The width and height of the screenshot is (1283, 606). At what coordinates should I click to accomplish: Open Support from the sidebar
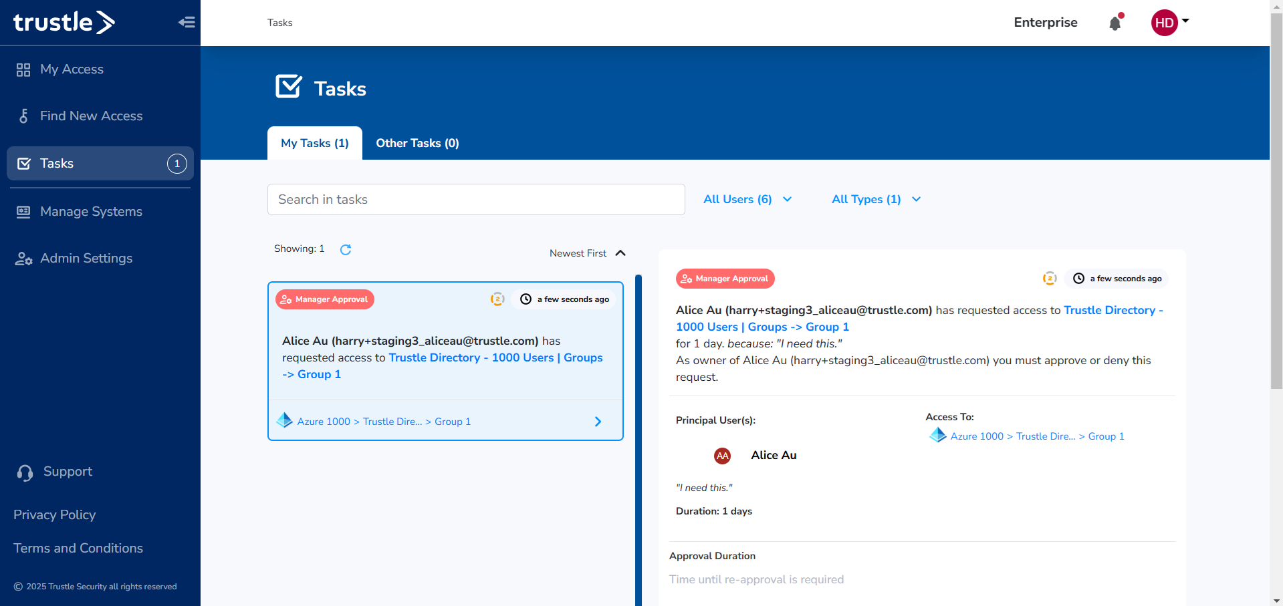tap(68, 472)
